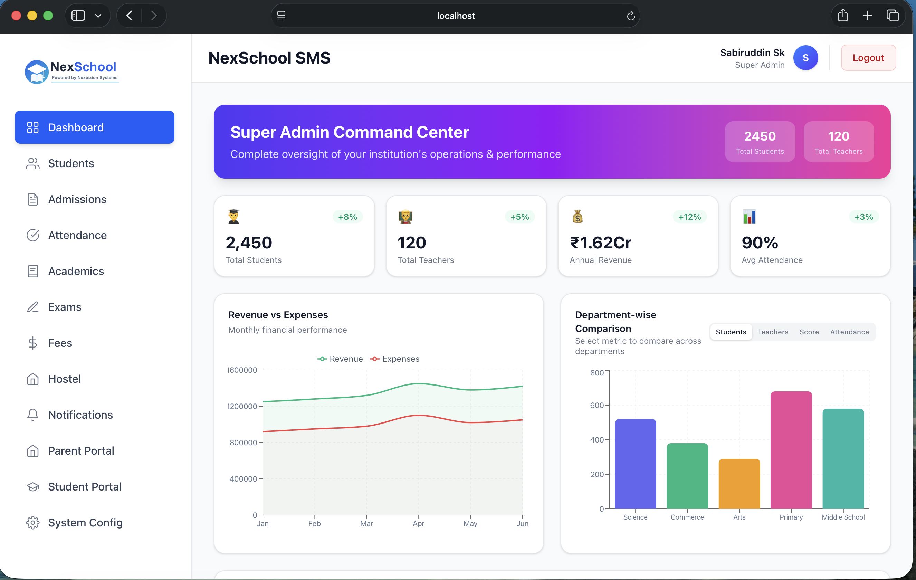Click the 2,450 Total Students stat card

[294, 236]
